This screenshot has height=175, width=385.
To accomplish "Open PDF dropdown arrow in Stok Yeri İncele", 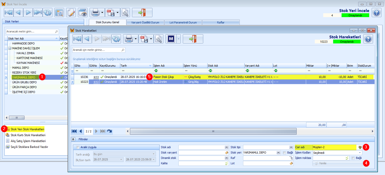I will point(118,13).
